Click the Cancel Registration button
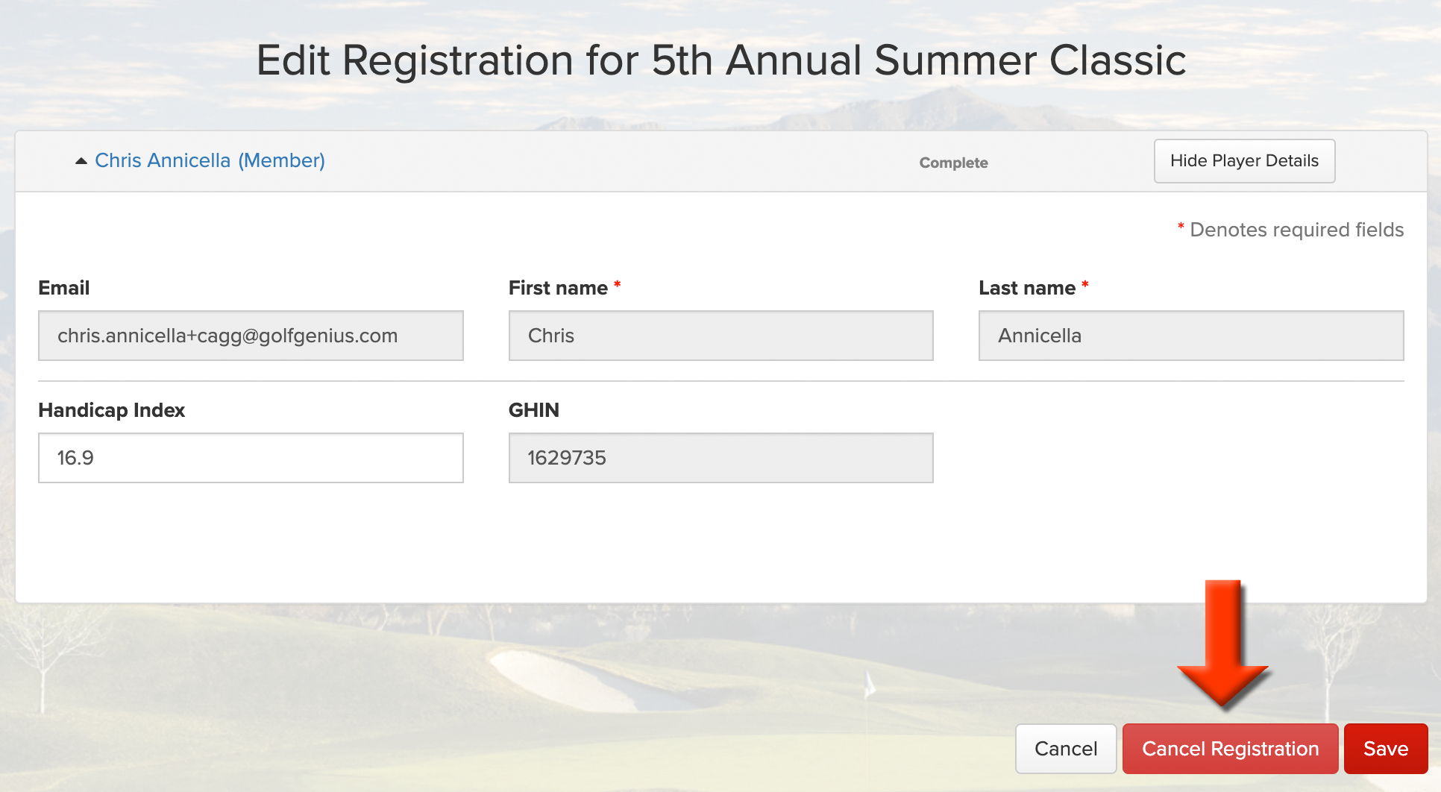 coord(1230,749)
